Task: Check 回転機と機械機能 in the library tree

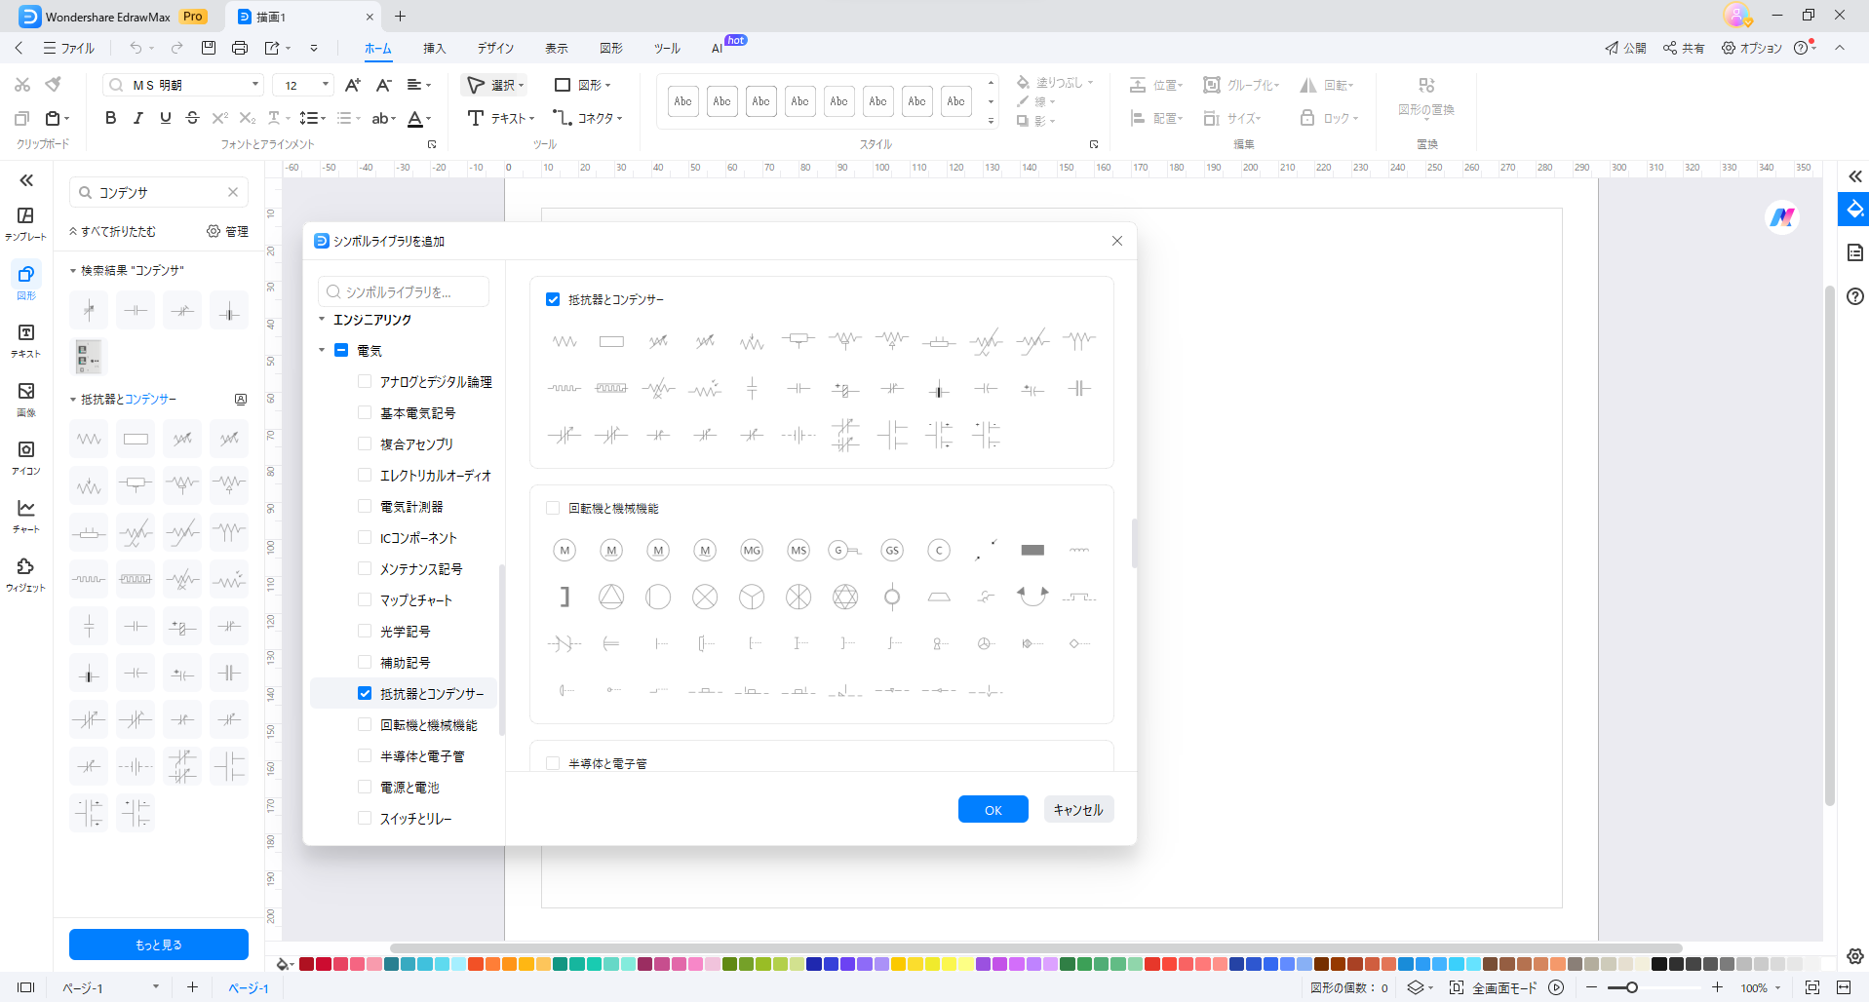Action: [x=365, y=724]
